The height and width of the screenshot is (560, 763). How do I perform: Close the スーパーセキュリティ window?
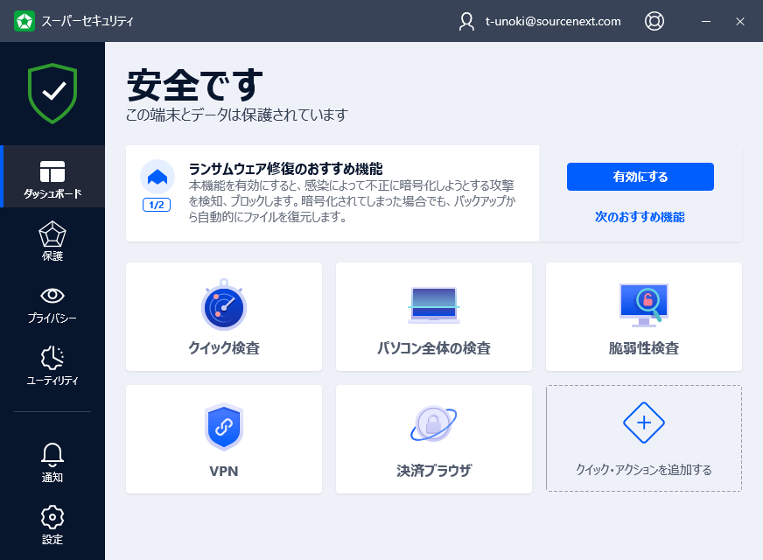coord(740,21)
